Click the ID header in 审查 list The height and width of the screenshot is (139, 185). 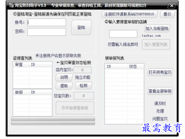[41, 64]
